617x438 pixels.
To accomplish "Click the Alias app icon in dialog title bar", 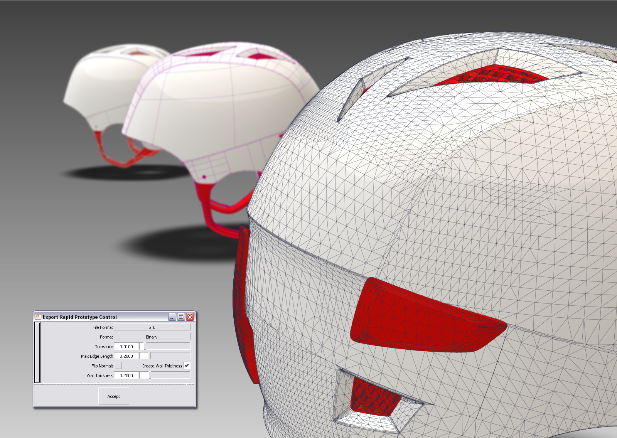I will click(38, 317).
